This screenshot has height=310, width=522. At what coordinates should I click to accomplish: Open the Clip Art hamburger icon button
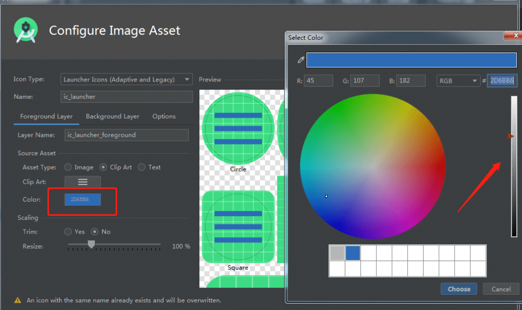pyautogui.click(x=83, y=182)
